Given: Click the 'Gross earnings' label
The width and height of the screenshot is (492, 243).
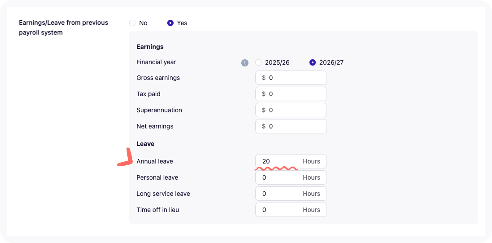Looking at the screenshot, I should click(158, 78).
